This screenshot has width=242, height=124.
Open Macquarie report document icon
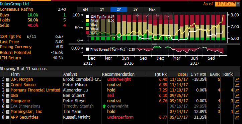click(x=8, y=101)
